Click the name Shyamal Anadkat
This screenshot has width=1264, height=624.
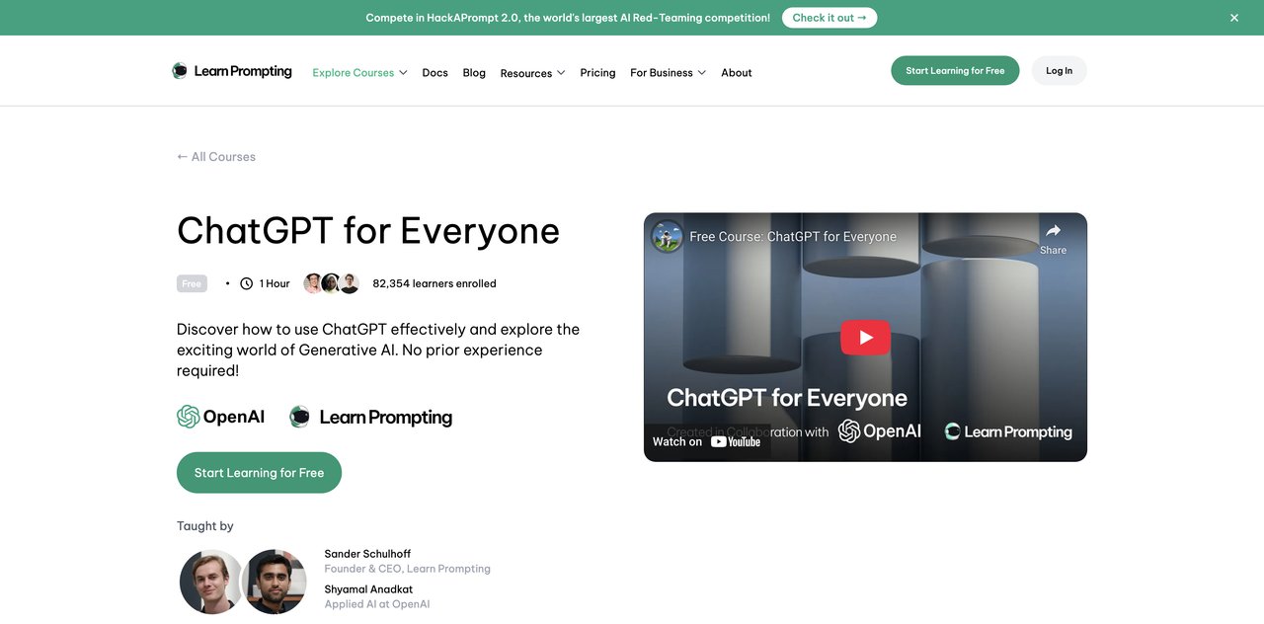click(368, 589)
